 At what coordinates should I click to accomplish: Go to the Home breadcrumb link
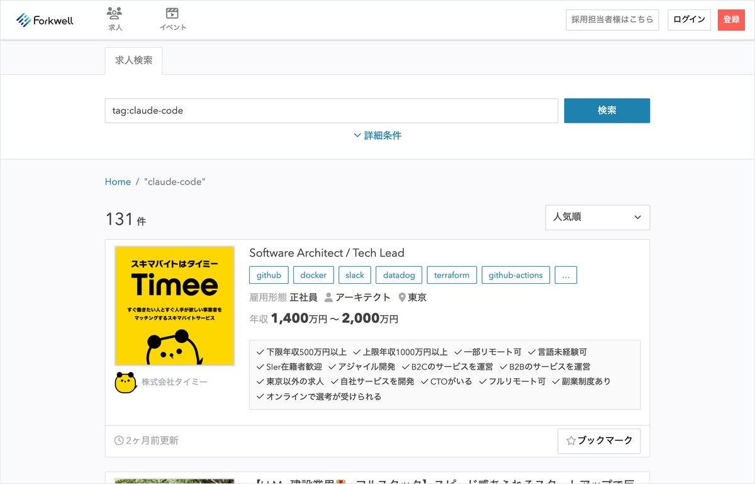coord(118,182)
